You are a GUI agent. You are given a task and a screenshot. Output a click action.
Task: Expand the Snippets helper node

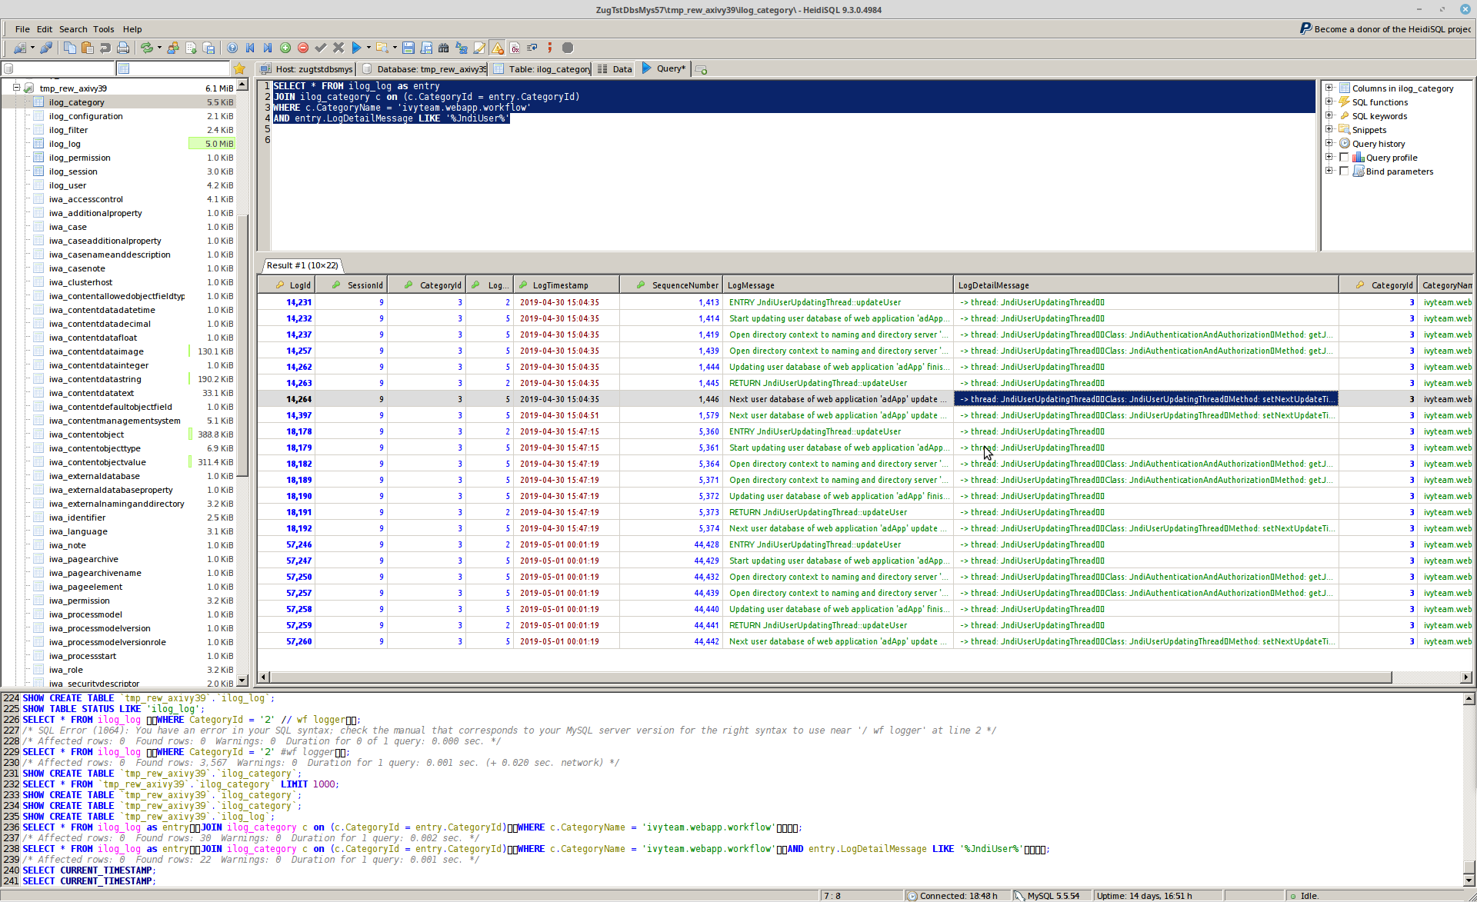click(1329, 129)
